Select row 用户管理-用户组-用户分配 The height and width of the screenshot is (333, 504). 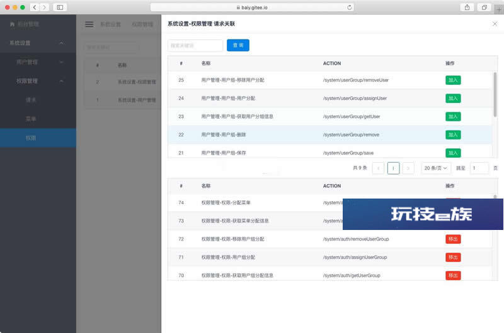pos(330,99)
